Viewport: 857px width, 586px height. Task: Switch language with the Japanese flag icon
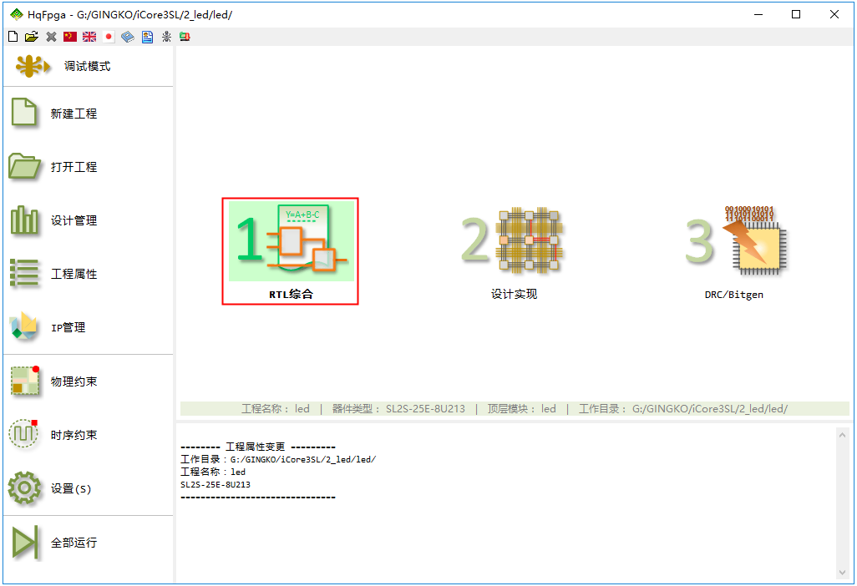point(109,37)
